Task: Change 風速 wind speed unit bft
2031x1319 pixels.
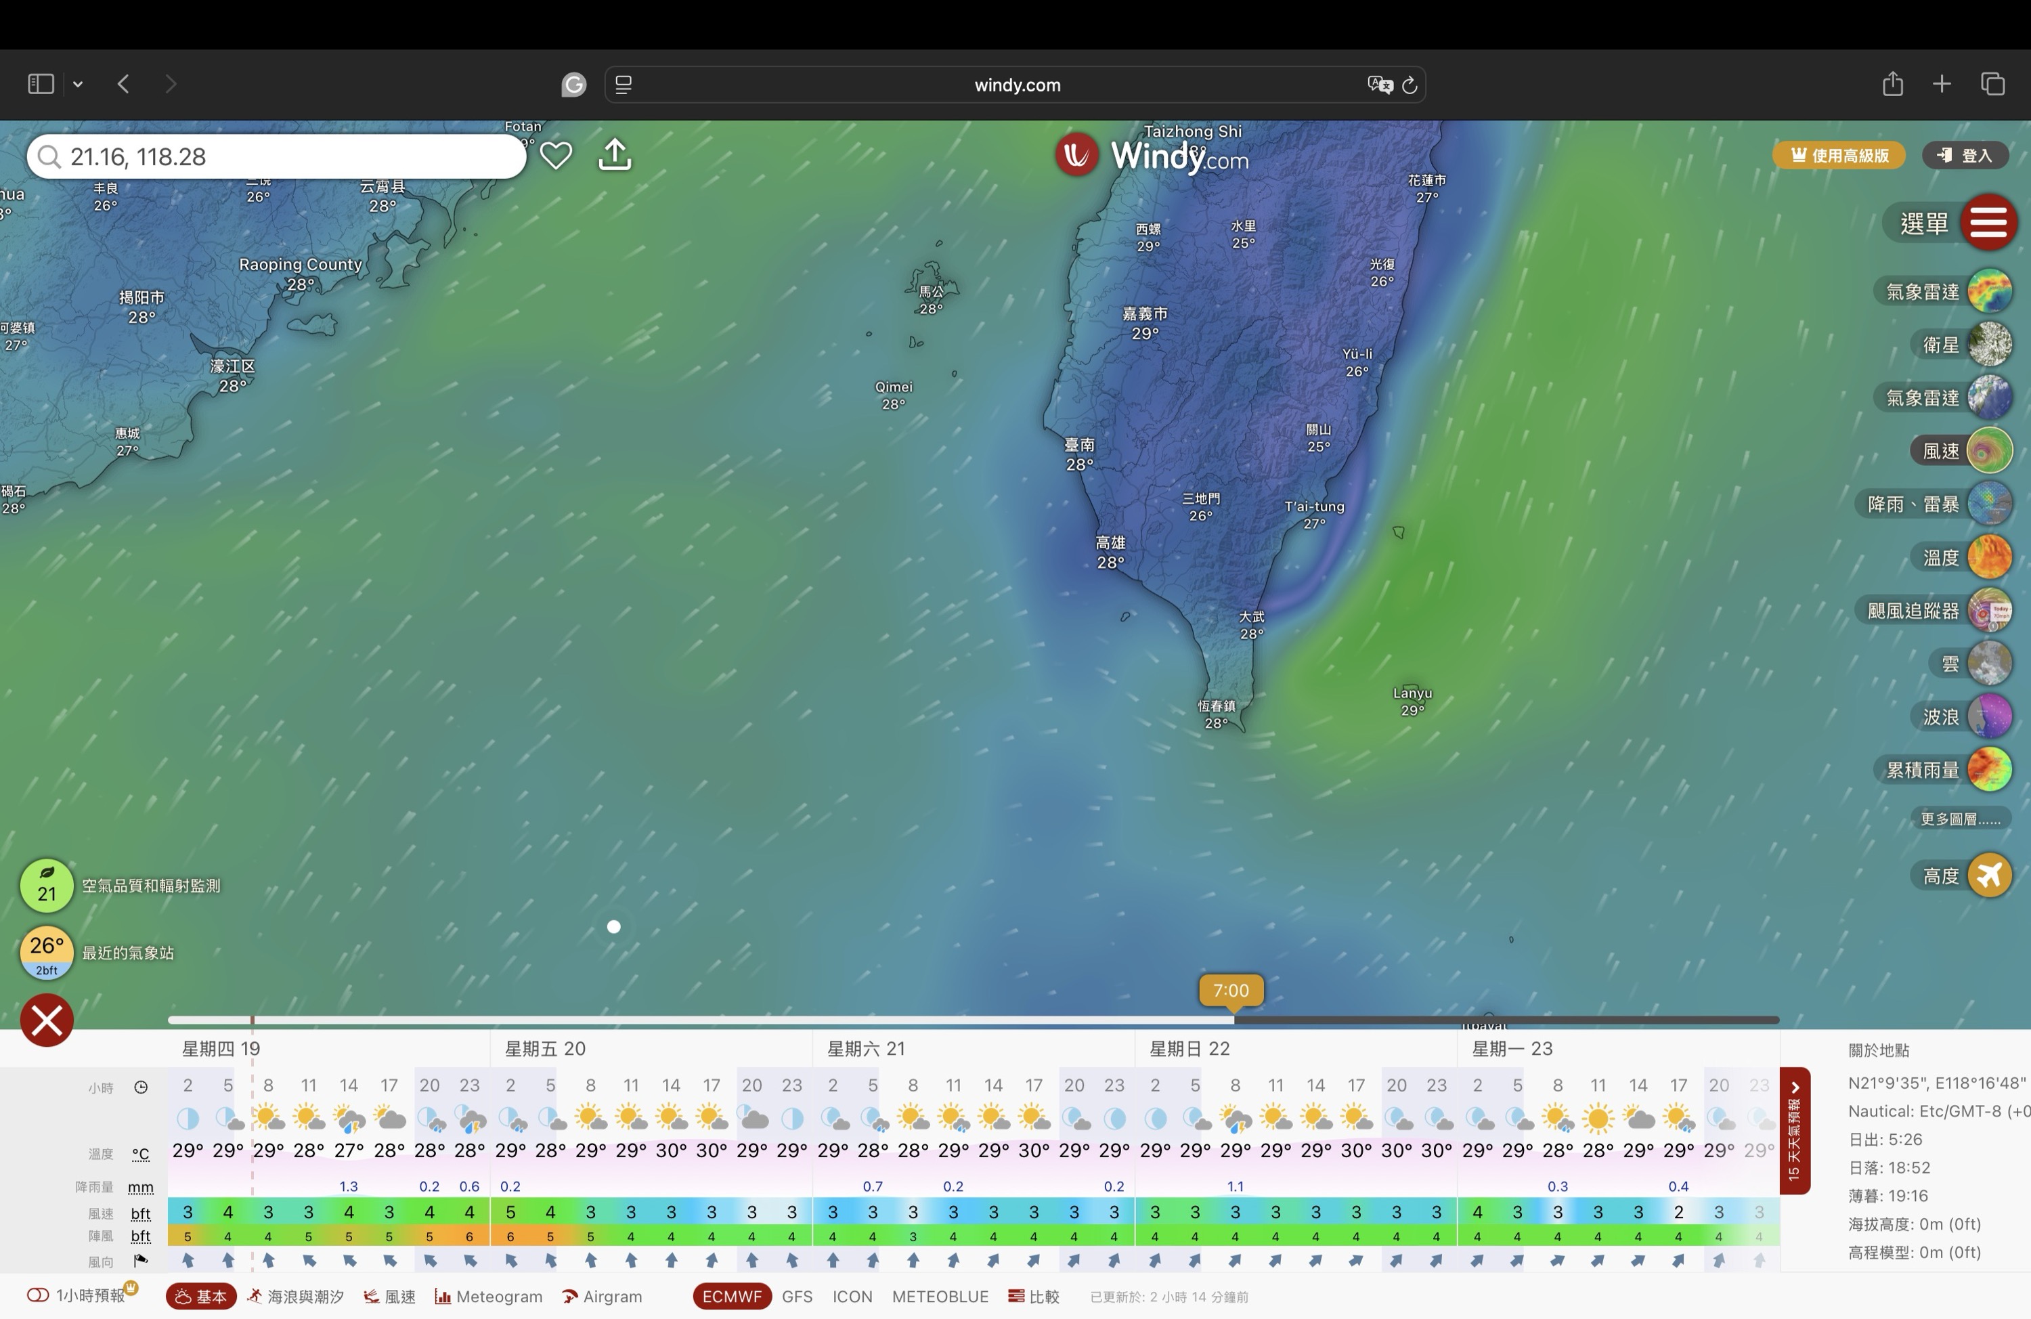Action: tap(141, 1213)
